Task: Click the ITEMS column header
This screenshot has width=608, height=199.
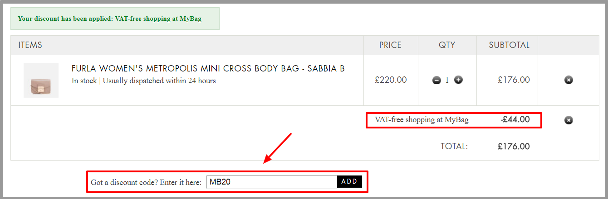Action: click(30, 45)
